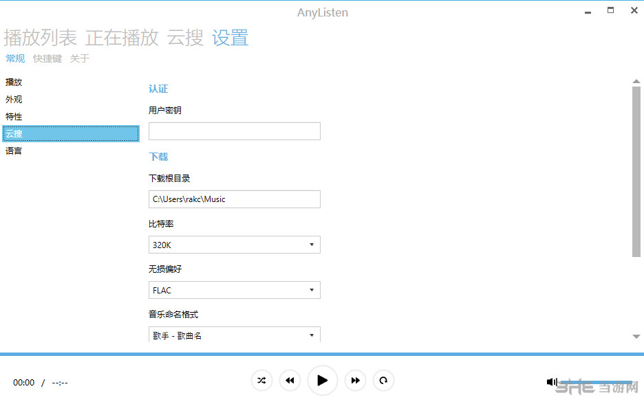
Task: Open the 播放列表 tab
Action: pyautogui.click(x=40, y=38)
